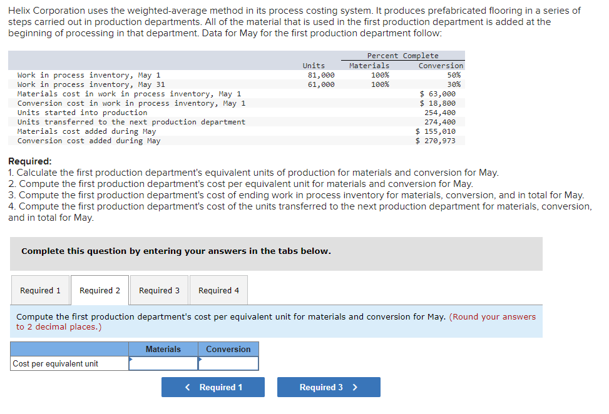This screenshot has width=609, height=414.
Task: Click the Materials cost per equivalent unit field
Action: coord(163,363)
